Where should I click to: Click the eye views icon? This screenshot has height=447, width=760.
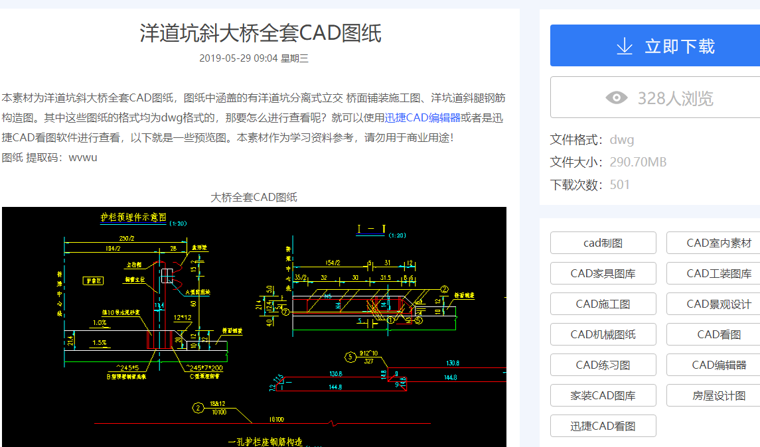click(616, 98)
